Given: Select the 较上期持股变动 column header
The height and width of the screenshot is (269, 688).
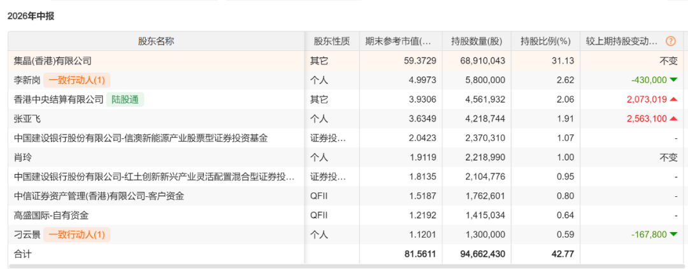Looking at the screenshot, I should point(622,41).
